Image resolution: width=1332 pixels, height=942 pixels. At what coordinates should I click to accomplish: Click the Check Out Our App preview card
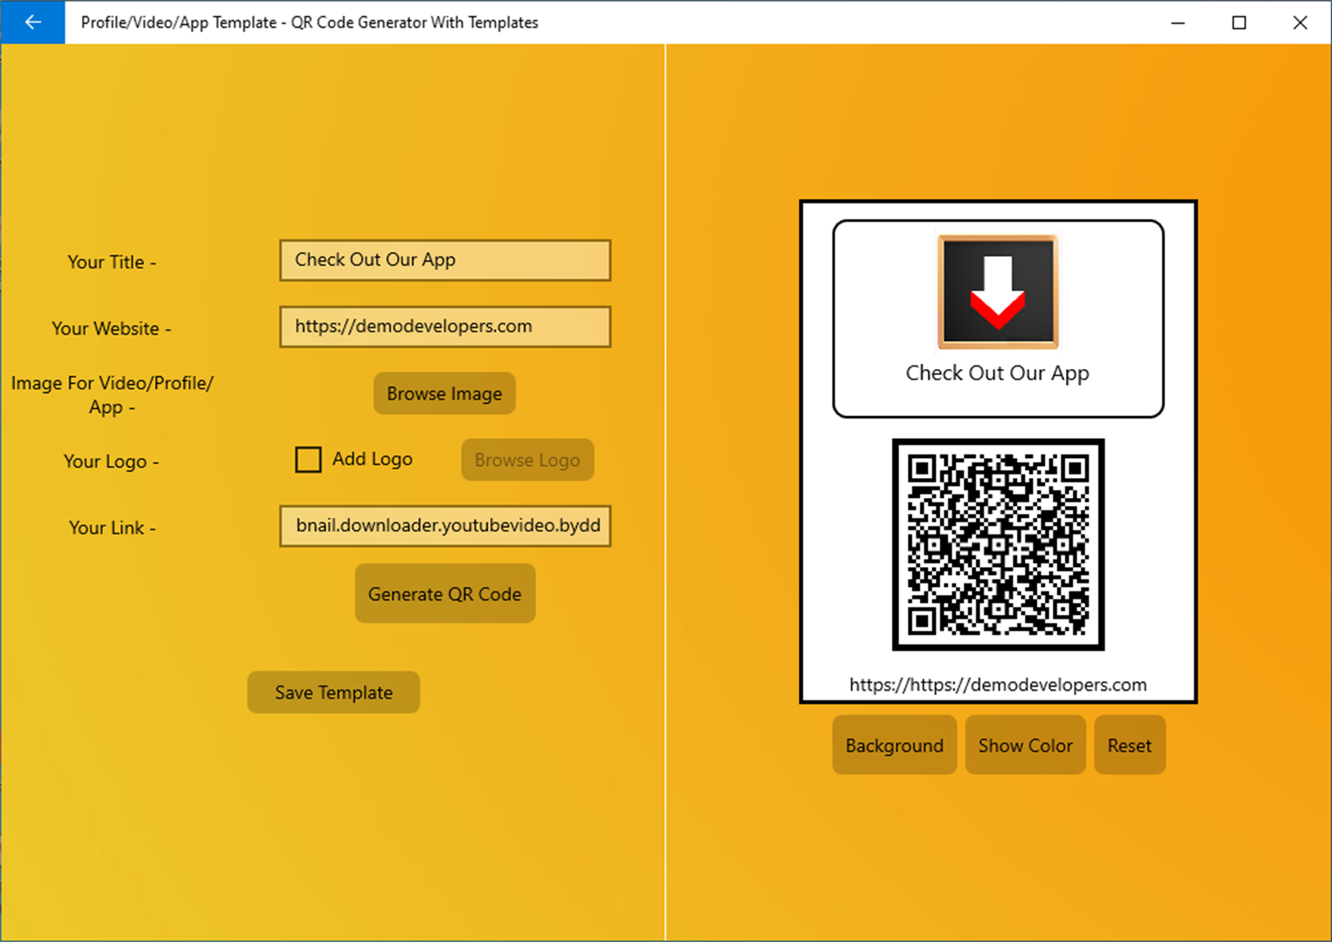(998, 319)
